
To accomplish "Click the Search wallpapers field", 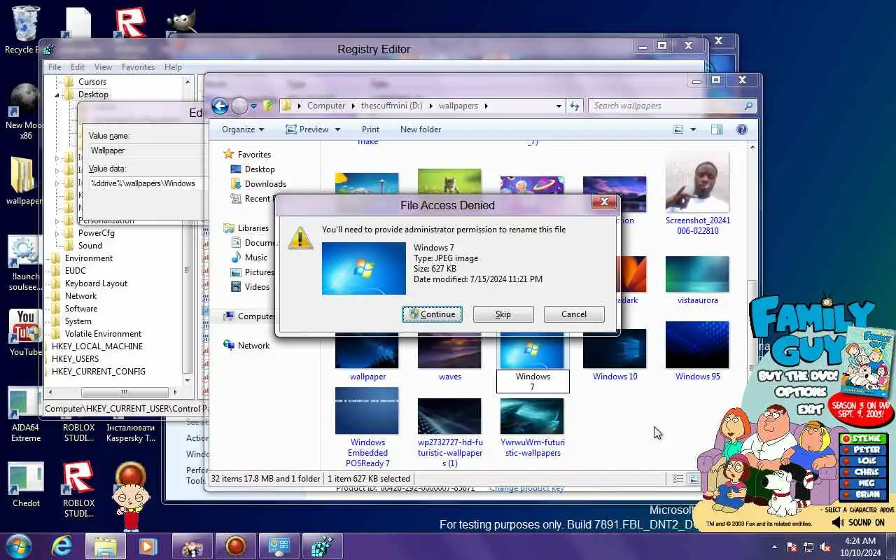I will pyautogui.click(x=665, y=106).
